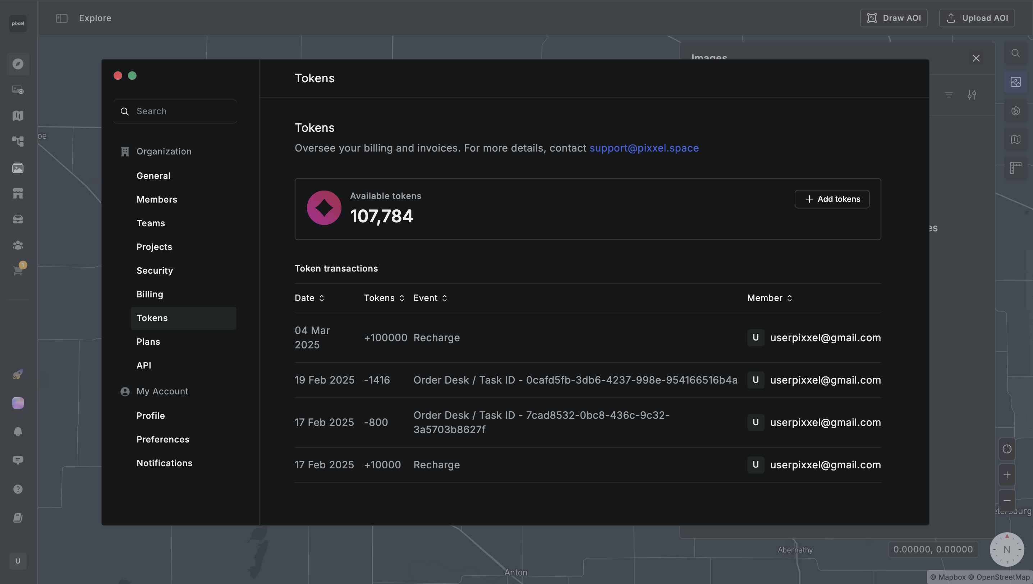Zoom in the map with plus button
The width and height of the screenshot is (1033, 584).
[x=1007, y=475]
